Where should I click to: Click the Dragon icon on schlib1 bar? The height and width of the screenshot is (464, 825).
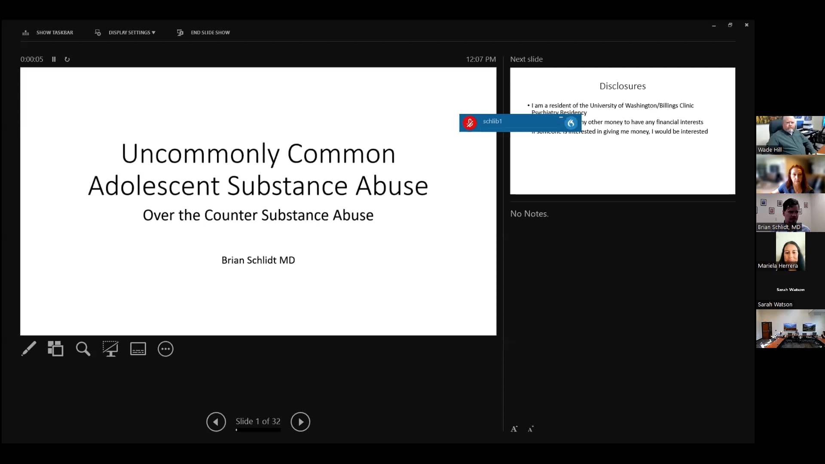571,123
